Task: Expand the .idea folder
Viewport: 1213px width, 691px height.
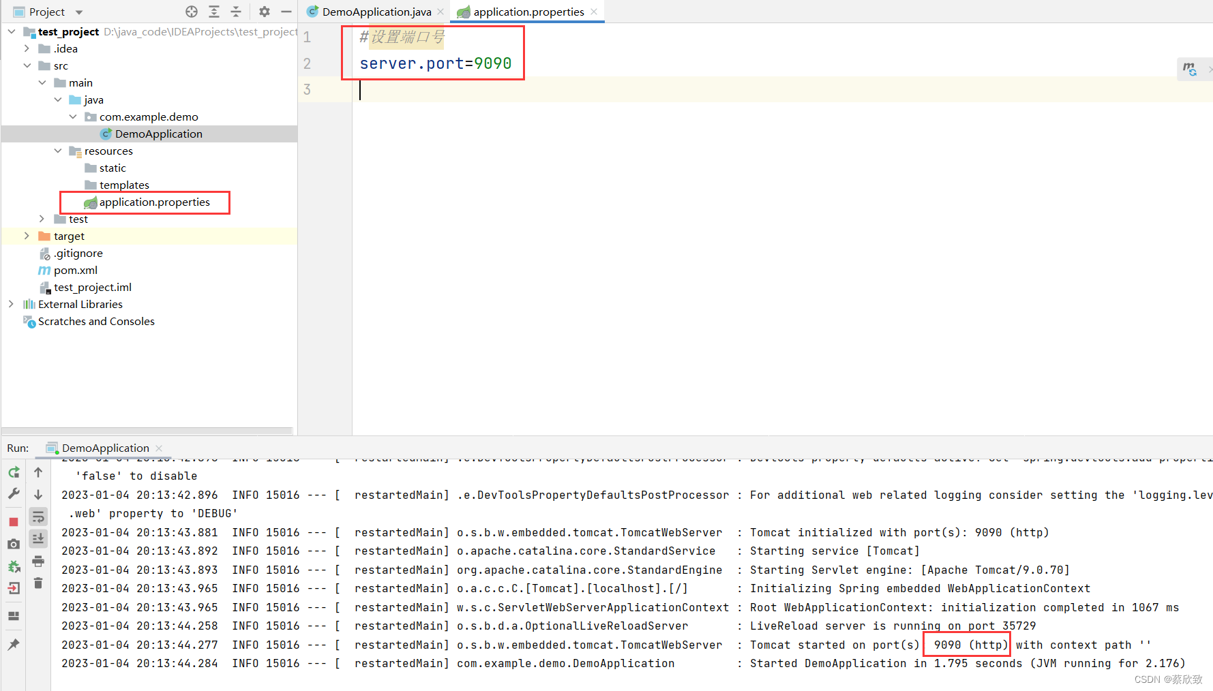Action: (x=27, y=48)
